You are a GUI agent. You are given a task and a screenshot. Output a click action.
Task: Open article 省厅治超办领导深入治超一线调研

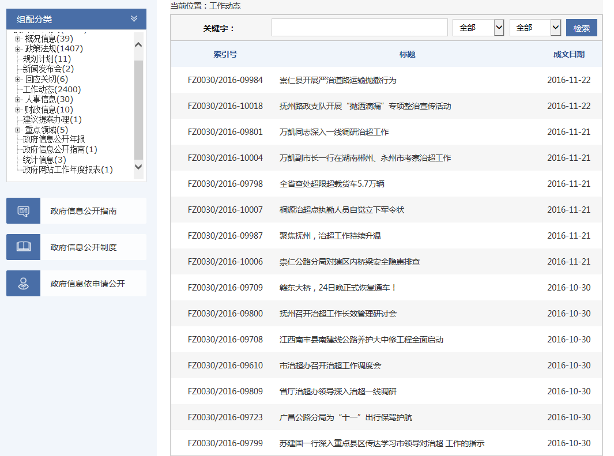click(338, 391)
